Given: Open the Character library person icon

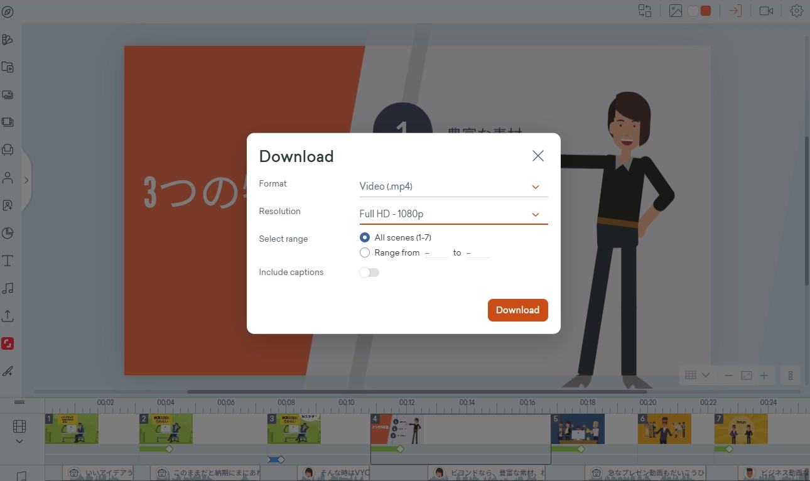Looking at the screenshot, I should coord(8,178).
